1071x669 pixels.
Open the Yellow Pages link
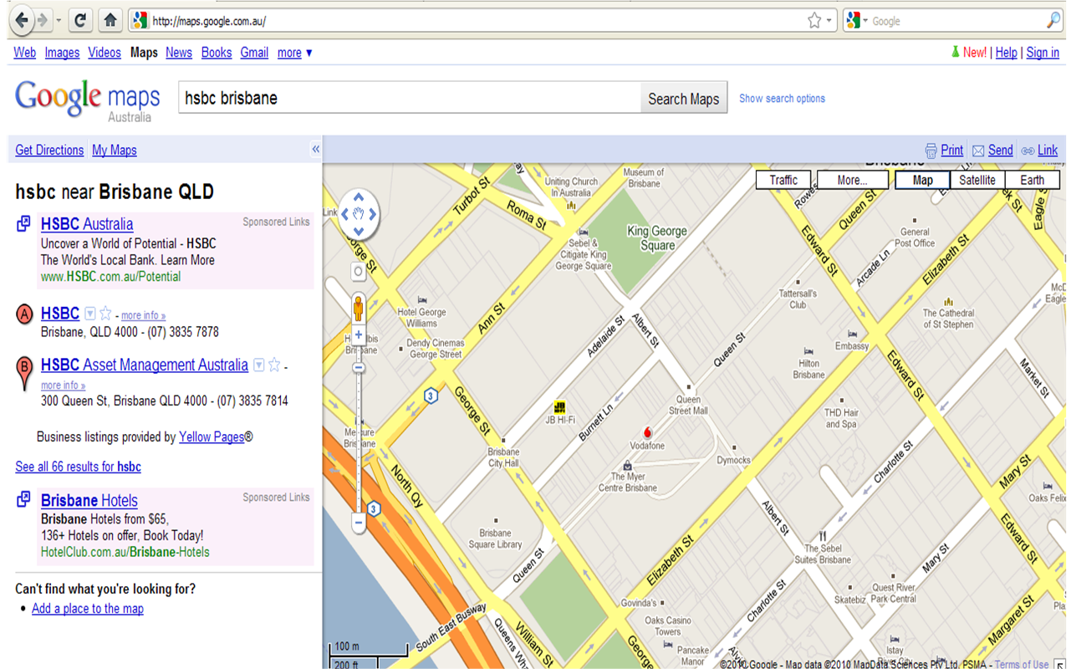coord(212,437)
